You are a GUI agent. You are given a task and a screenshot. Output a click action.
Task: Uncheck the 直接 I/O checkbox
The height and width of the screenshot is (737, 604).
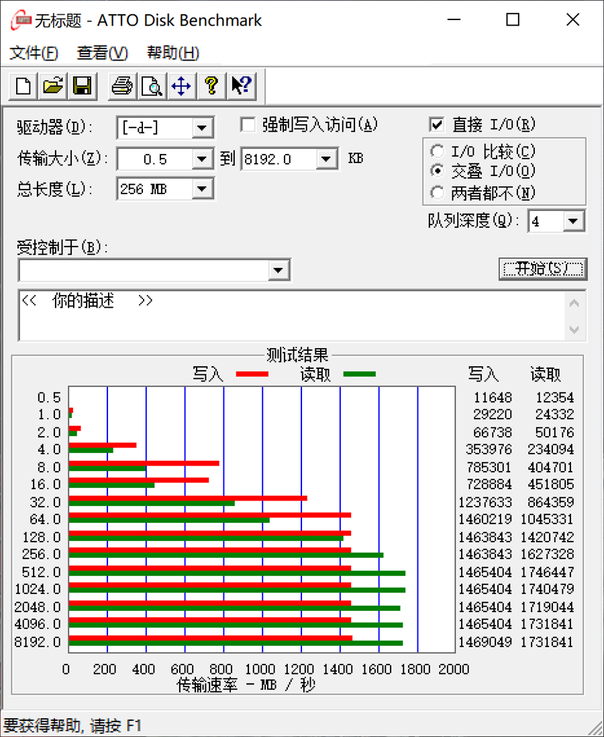pyautogui.click(x=436, y=125)
